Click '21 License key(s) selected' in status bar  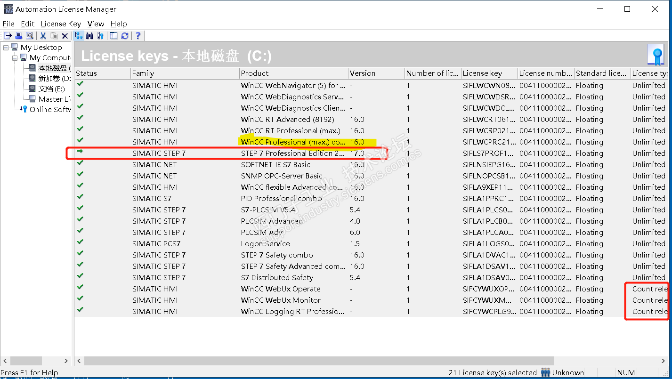click(x=493, y=372)
